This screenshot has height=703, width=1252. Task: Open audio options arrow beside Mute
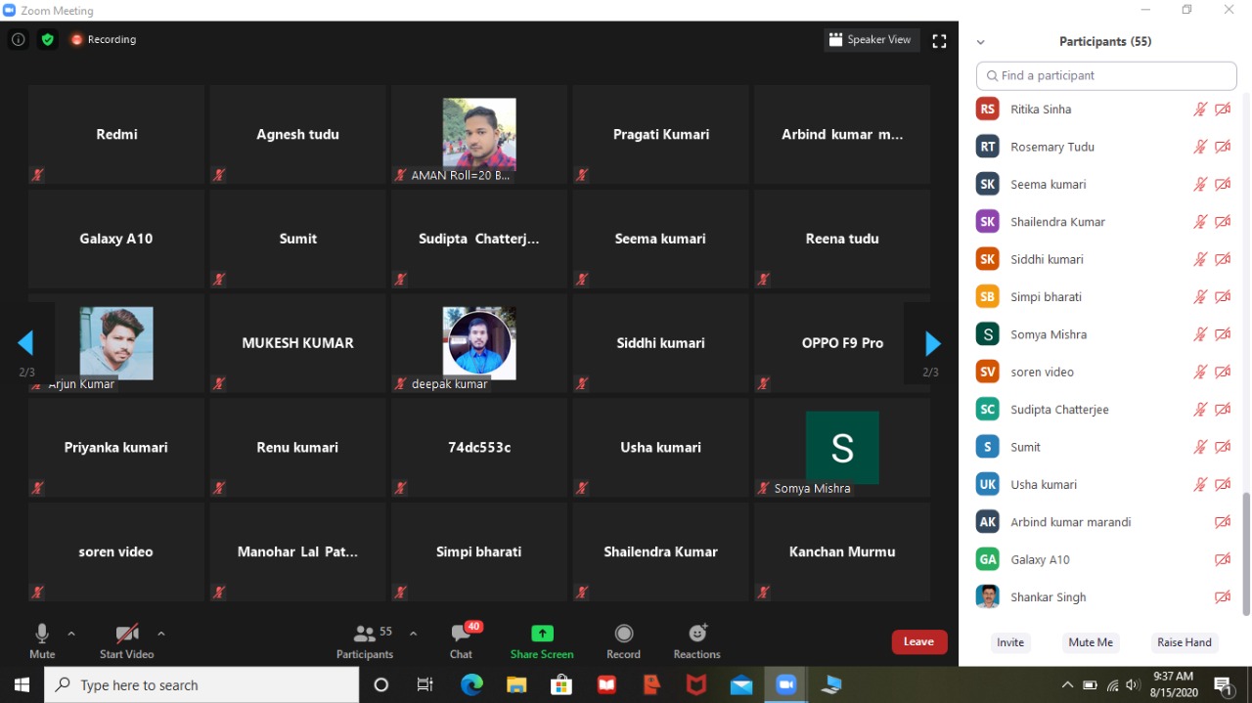click(x=71, y=634)
